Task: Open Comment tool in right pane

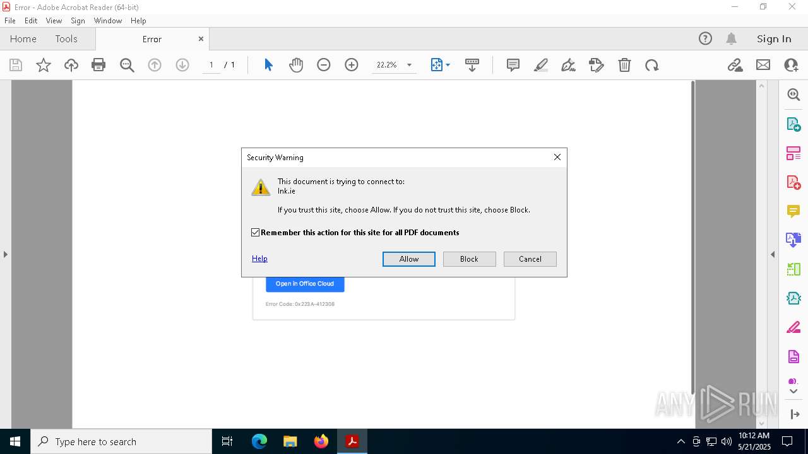Action: tap(793, 211)
